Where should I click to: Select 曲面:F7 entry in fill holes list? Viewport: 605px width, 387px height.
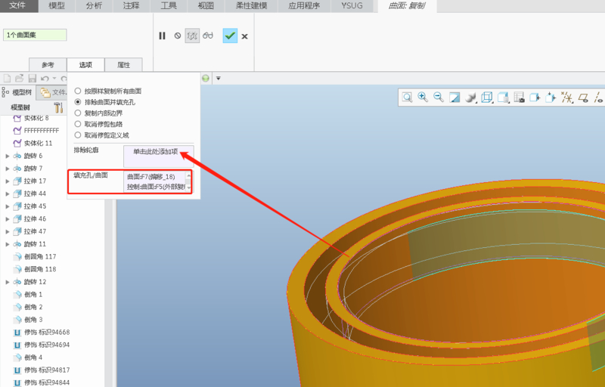[x=156, y=177]
